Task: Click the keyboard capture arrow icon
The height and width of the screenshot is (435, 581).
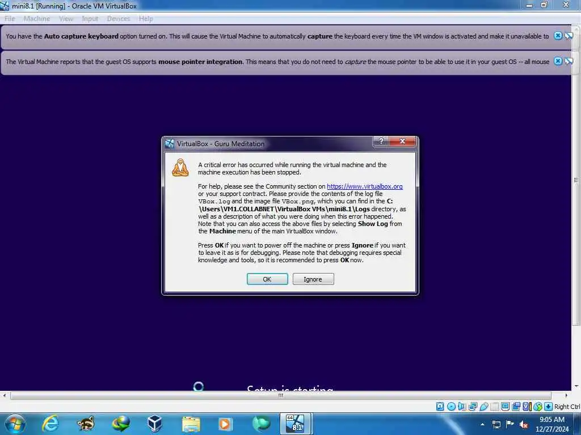Action: click(x=549, y=407)
